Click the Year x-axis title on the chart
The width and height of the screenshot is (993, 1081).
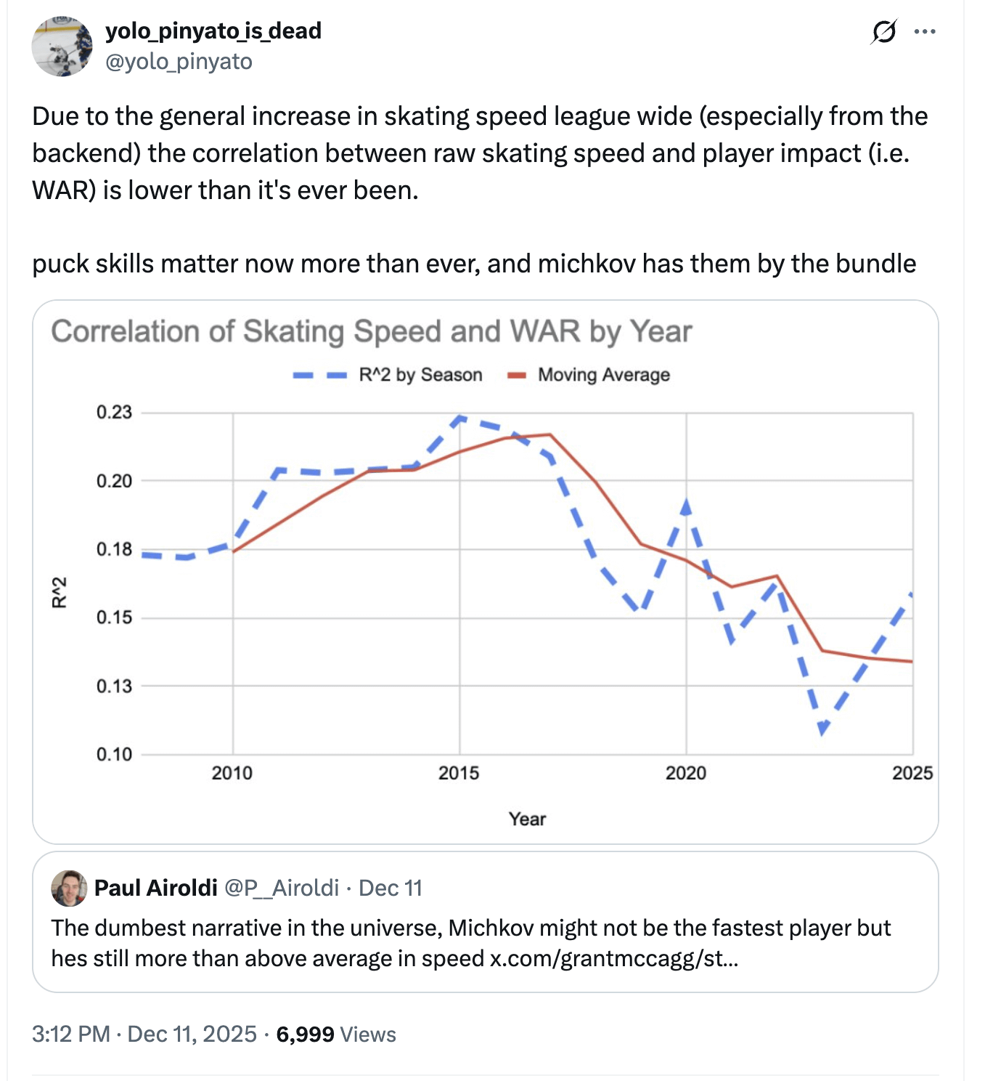coord(527,819)
